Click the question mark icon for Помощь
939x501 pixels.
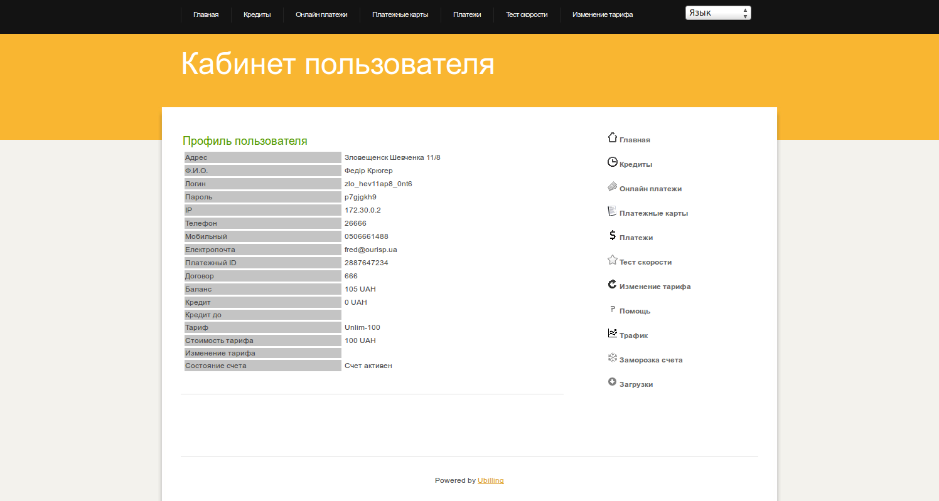[x=613, y=309]
